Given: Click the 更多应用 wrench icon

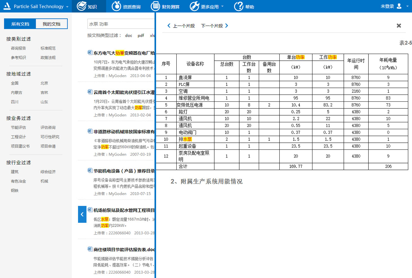Looking at the screenshot, I should [x=194, y=6].
